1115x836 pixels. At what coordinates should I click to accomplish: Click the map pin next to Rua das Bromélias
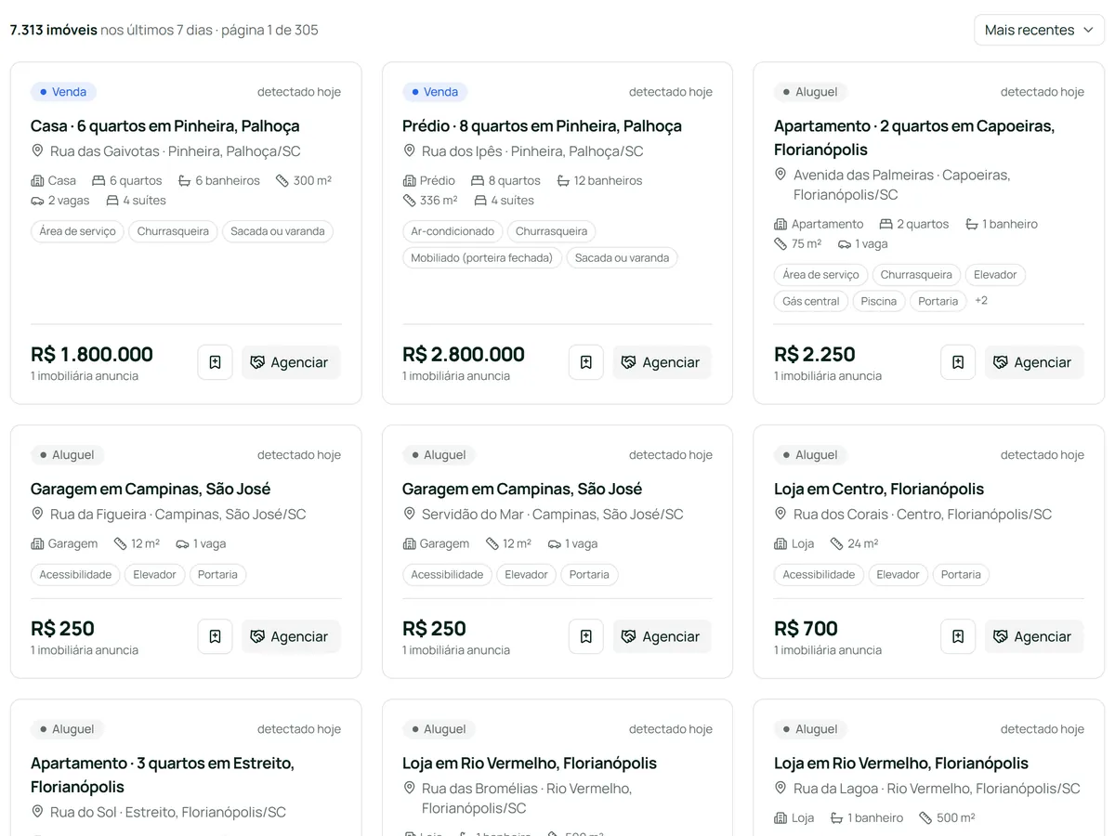(410, 788)
